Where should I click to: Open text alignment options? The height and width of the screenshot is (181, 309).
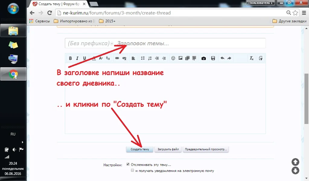(133, 58)
